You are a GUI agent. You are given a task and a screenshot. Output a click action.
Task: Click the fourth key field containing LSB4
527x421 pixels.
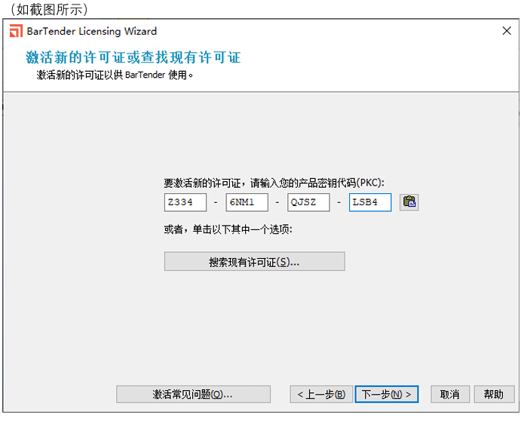click(x=369, y=202)
